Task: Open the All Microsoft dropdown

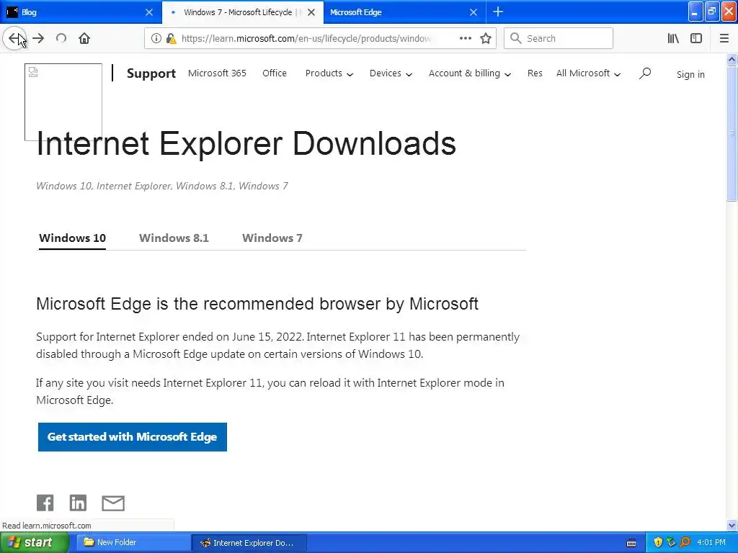Action: click(588, 73)
